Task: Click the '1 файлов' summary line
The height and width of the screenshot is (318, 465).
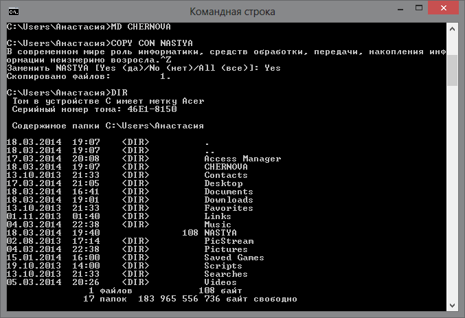Action: [x=166, y=291]
